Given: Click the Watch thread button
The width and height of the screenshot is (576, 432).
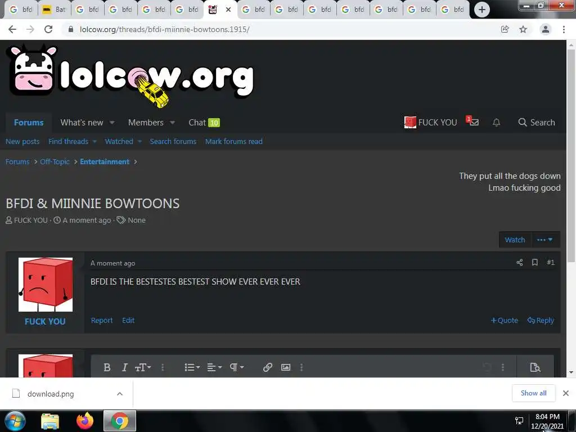Looking at the screenshot, I should coord(515,240).
